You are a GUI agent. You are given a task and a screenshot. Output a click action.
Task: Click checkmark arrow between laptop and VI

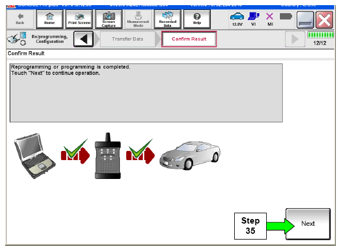[75, 152]
